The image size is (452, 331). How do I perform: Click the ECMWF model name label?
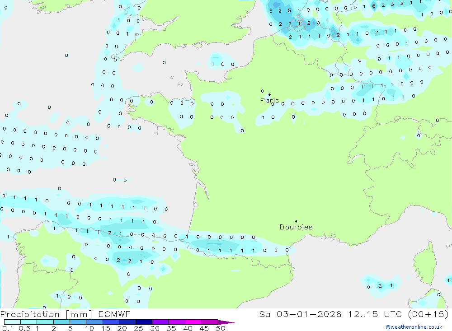[114, 314]
